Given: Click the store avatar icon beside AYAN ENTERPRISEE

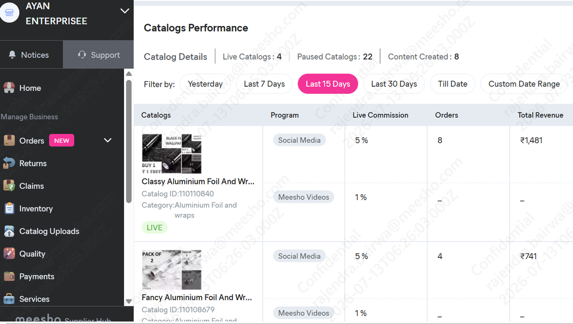Looking at the screenshot, I should 9,13.
